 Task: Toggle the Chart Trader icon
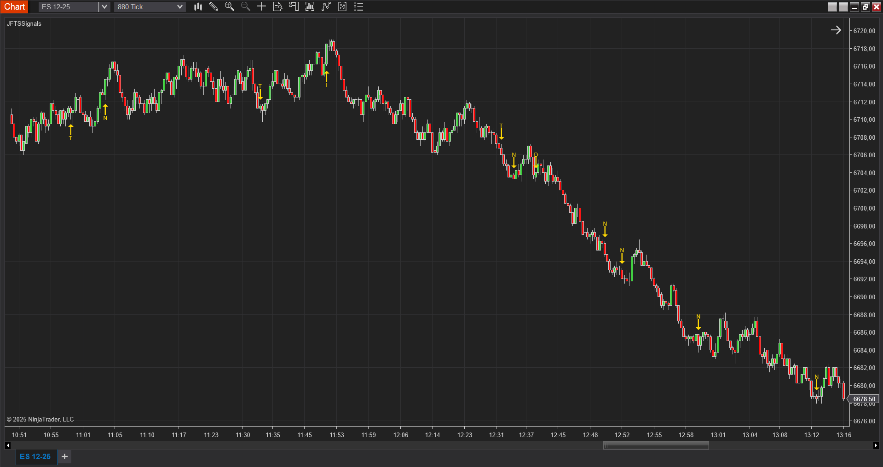pos(294,6)
